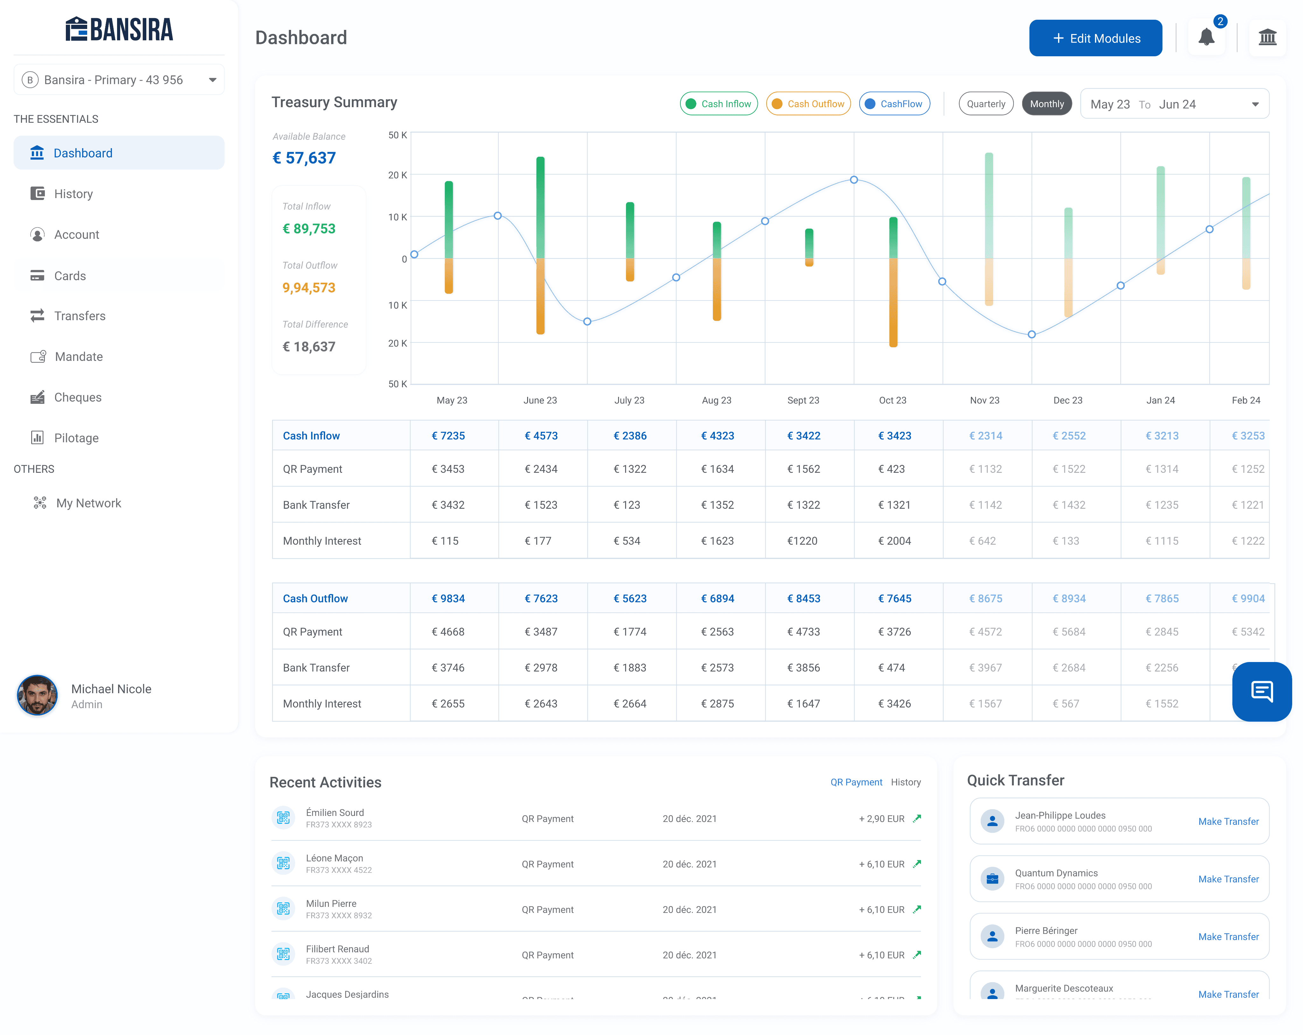
Task: Click arrow icon on Filibert Renaud transaction
Action: (916, 954)
